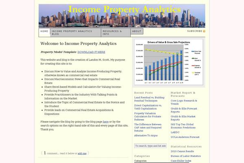This screenshot has height=163, width=244.
Task: Click the Income Property Analytics header banner
Action: [x=122, y=16]
